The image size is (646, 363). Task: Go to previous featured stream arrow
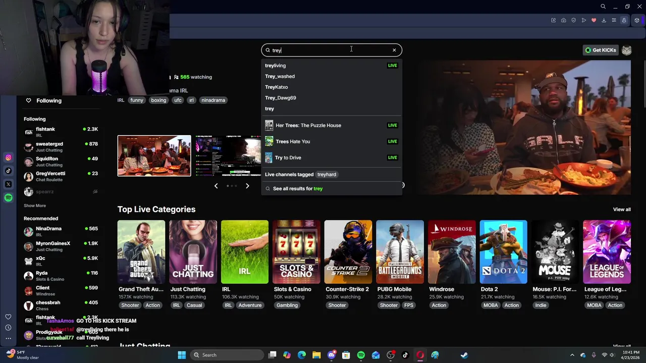216,186
